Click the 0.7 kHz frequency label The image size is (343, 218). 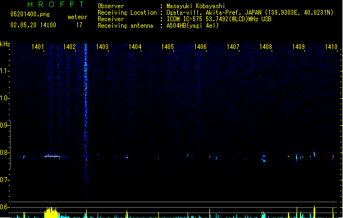(4, 180)
